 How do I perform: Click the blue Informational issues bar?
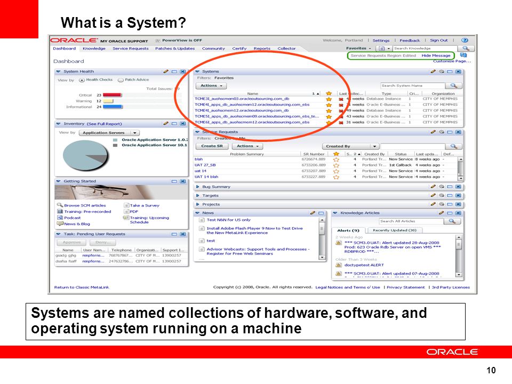click(113, 107)
